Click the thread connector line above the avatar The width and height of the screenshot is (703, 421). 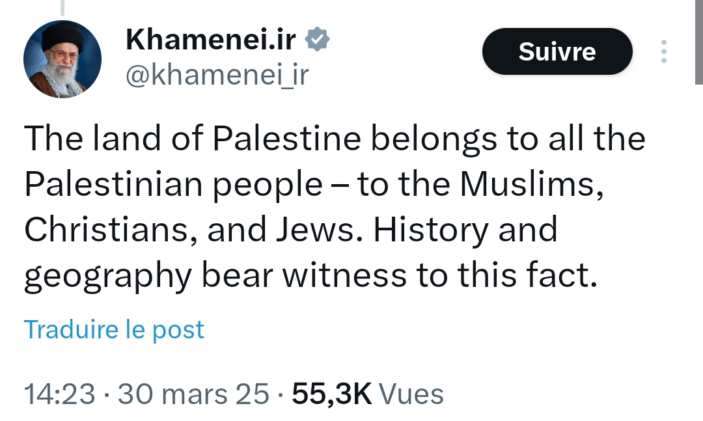click(62, 7)
